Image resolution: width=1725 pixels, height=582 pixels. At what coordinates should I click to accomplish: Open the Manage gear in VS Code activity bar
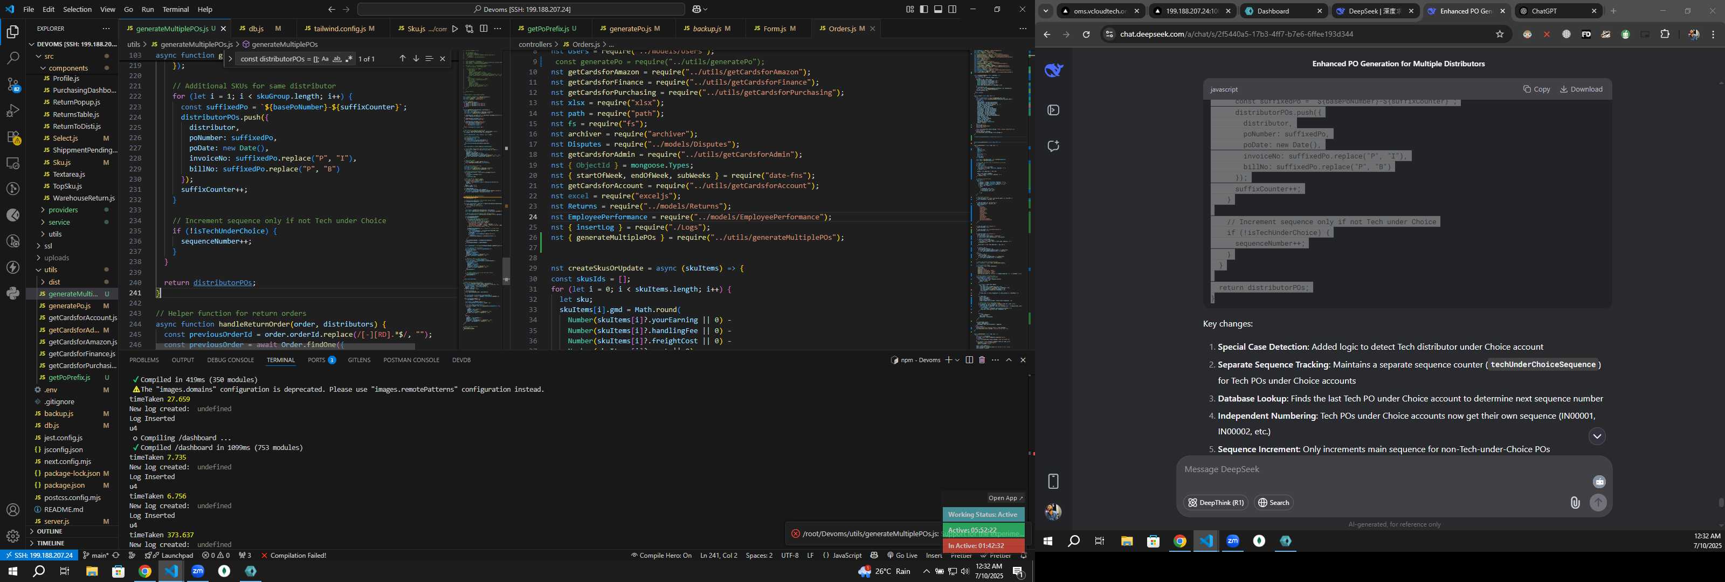(13, 536)
